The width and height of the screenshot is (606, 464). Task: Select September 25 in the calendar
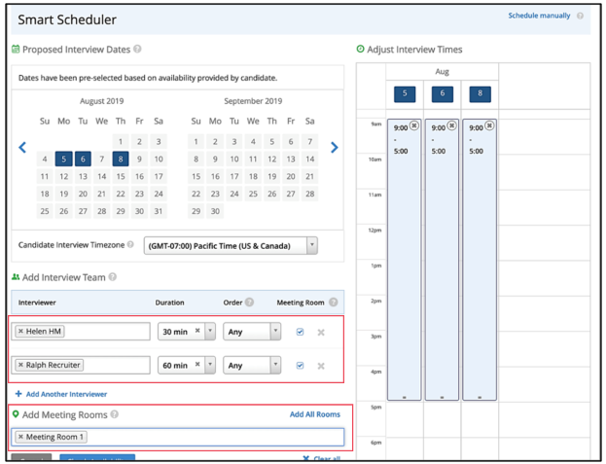coord(253,194)
